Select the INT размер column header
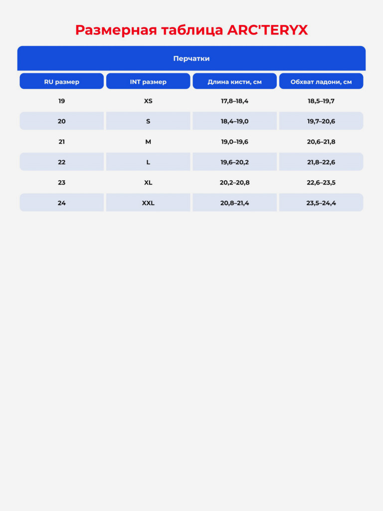Screen dimensions: 383x511 148,81
